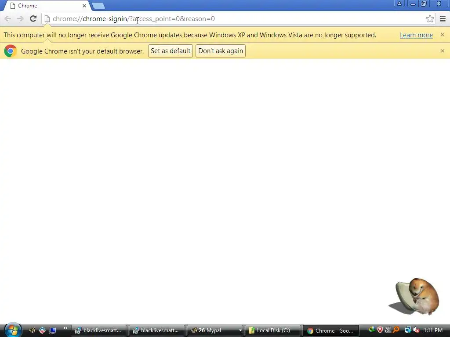Open a new tab

(98, 6)
